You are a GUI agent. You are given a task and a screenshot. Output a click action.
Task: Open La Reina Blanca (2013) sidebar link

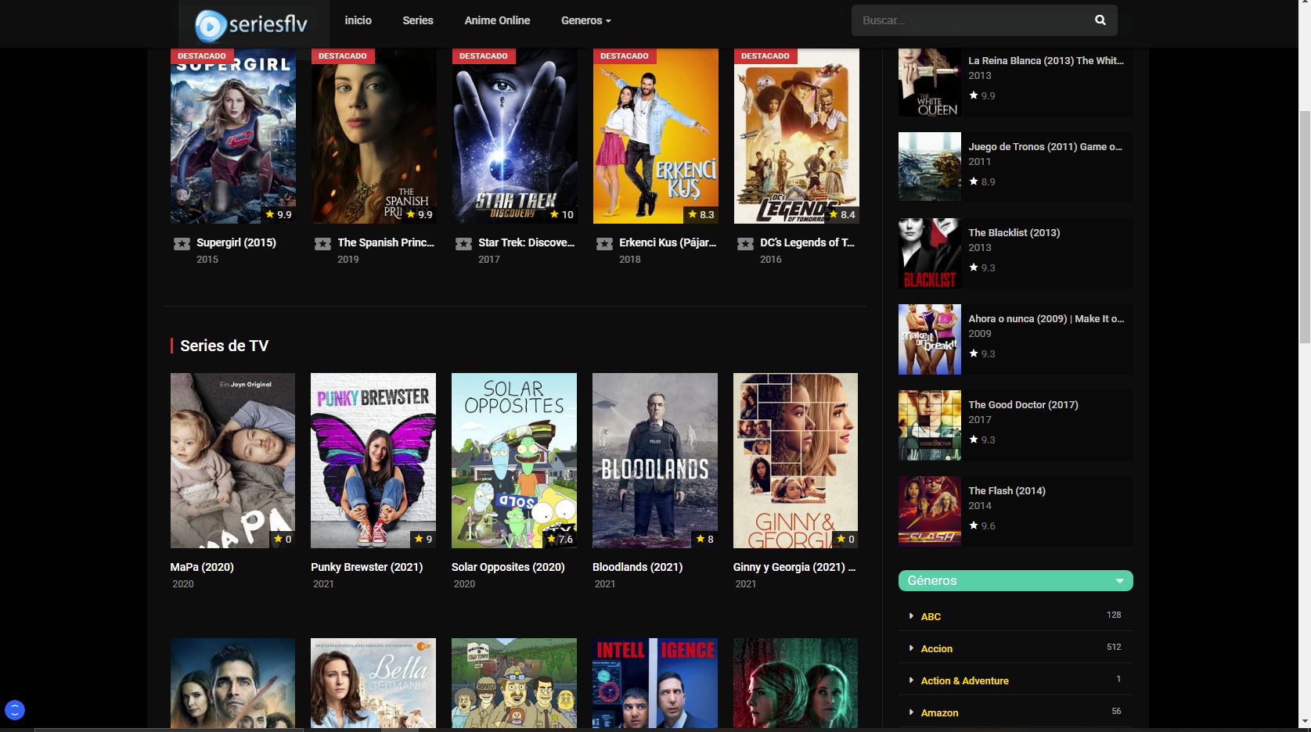[x=1046, y=60]
